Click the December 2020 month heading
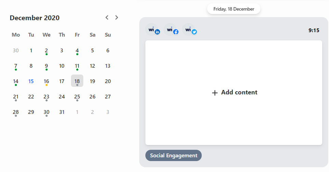This screenshot has height=172, width=329. tap(34, 18)
